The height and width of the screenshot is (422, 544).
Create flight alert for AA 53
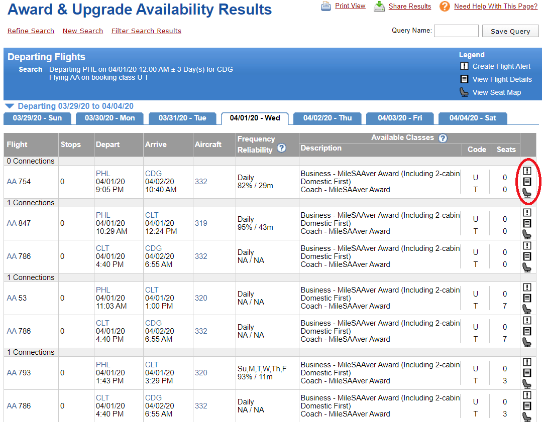click(527, 287)
